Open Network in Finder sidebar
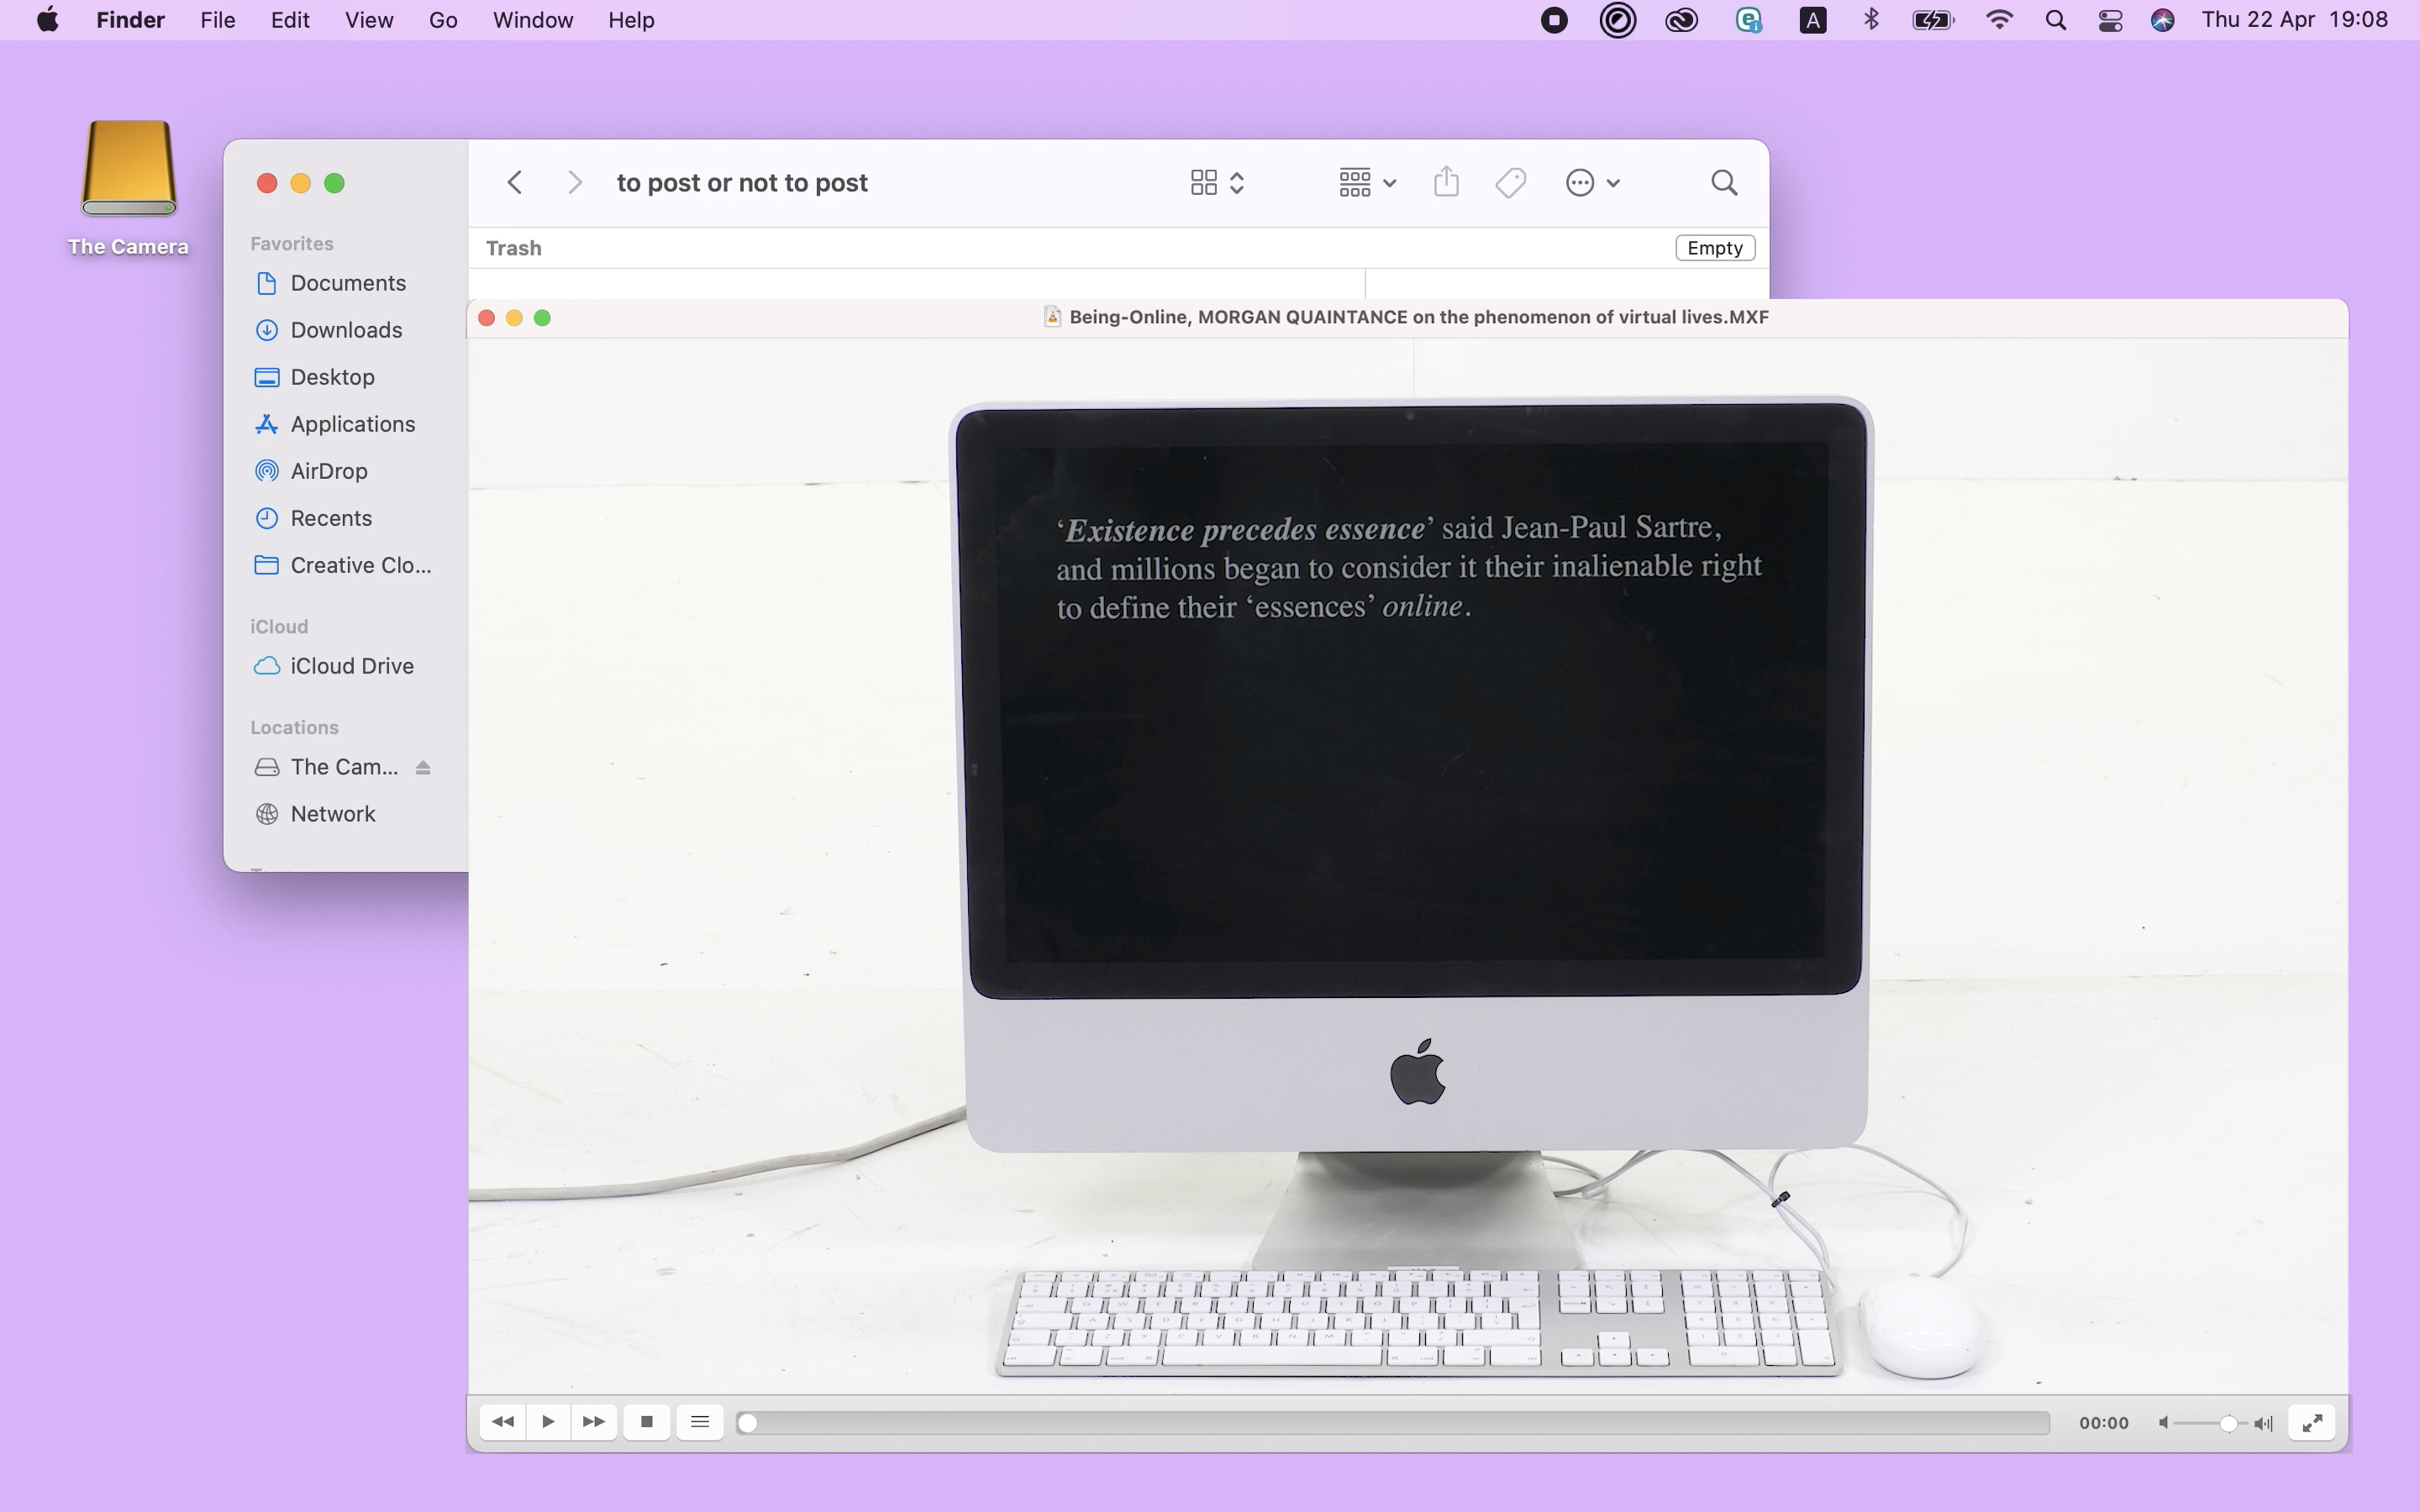The image size is (2420, 1512). click(x=315, y=814)
